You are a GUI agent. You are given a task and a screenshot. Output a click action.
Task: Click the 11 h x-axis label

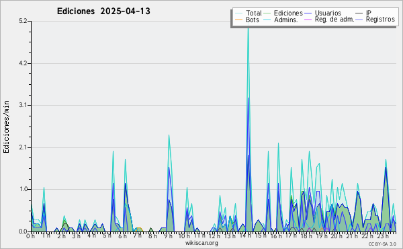pyautogui.click(x=199, y=236)
